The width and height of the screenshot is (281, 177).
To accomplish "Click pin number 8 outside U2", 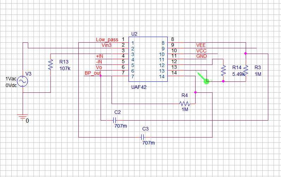I will (x=172, y=39).
